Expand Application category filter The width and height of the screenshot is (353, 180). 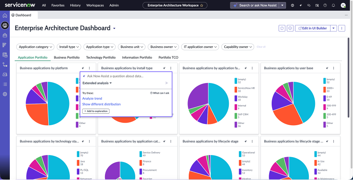[x=36, y=47]
